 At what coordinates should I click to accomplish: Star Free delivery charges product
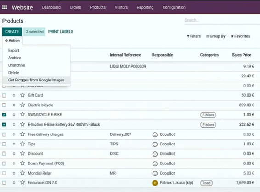click(23, 134)
